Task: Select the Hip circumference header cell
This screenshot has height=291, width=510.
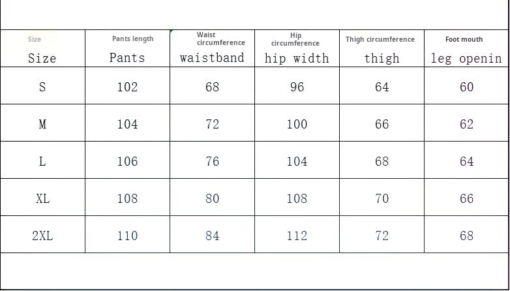Action: coord(297,49)
